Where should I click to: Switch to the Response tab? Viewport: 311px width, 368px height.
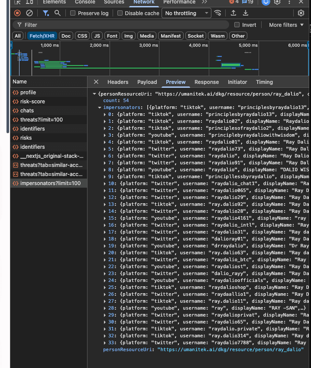tap(206, 82)
